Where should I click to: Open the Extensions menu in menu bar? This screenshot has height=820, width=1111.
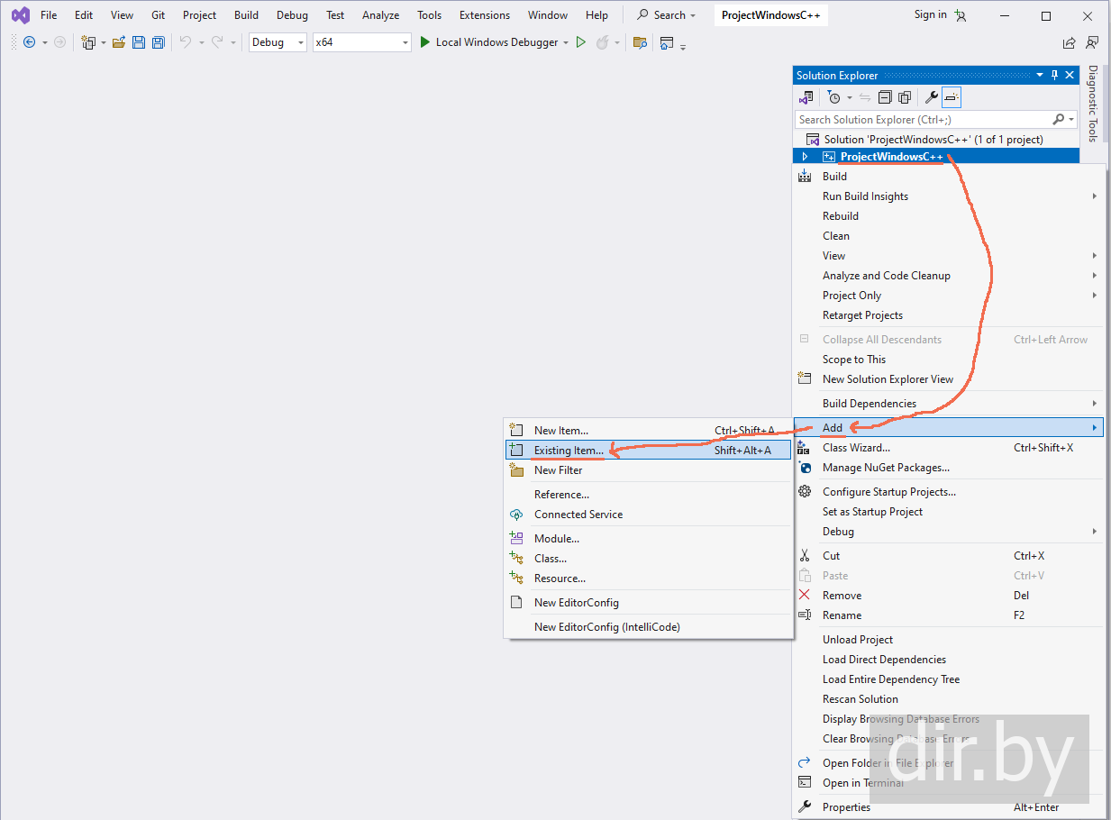tap(484, 15)
